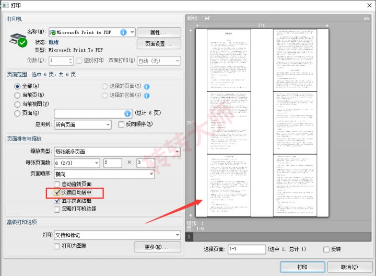This screenshot has height=276, width=376.
Task: Enable 忽略打印机边距 checkbox
Action: 57,209
